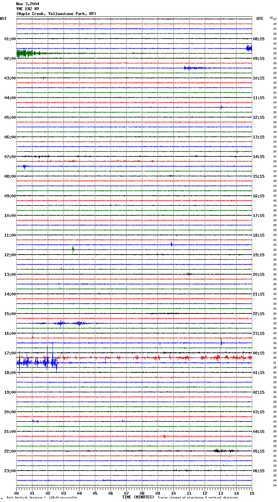Image resolution: width=278 pixels, height=502 pixels.
Task: Click the "DC" offset column header
Action: pyautogui.click(x=271, y=18)
